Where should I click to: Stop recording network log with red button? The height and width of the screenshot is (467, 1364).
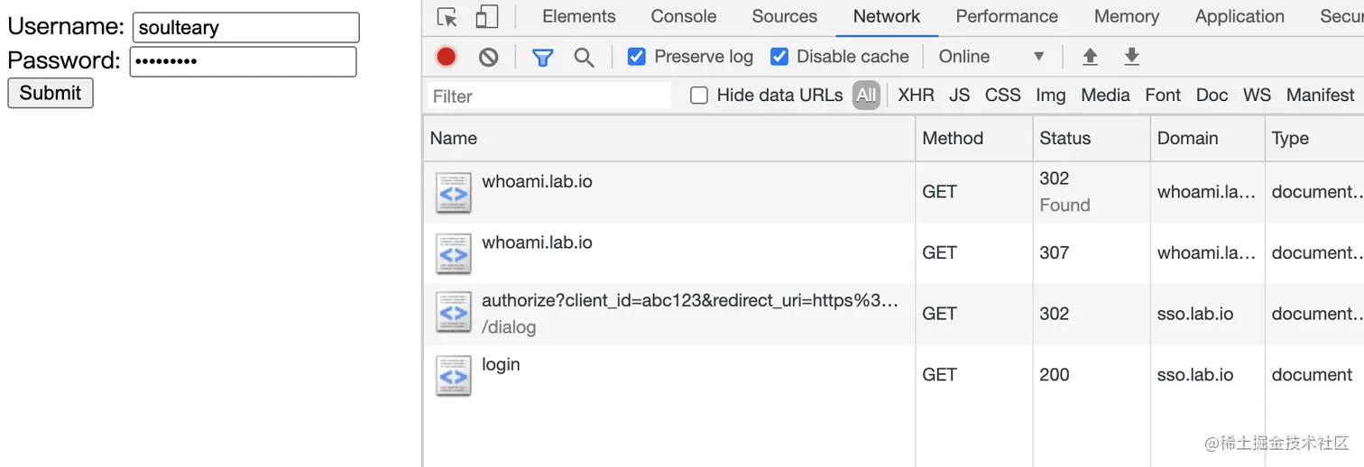pos(447,57)
